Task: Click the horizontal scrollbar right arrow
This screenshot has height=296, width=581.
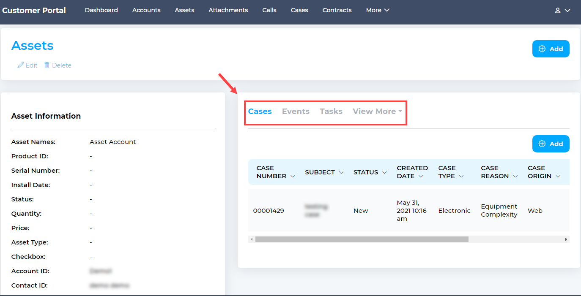Action: tap(566, 239)
